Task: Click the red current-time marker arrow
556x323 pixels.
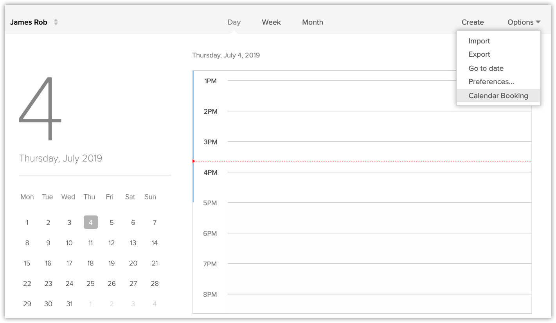Action: (x=194, y=161)
